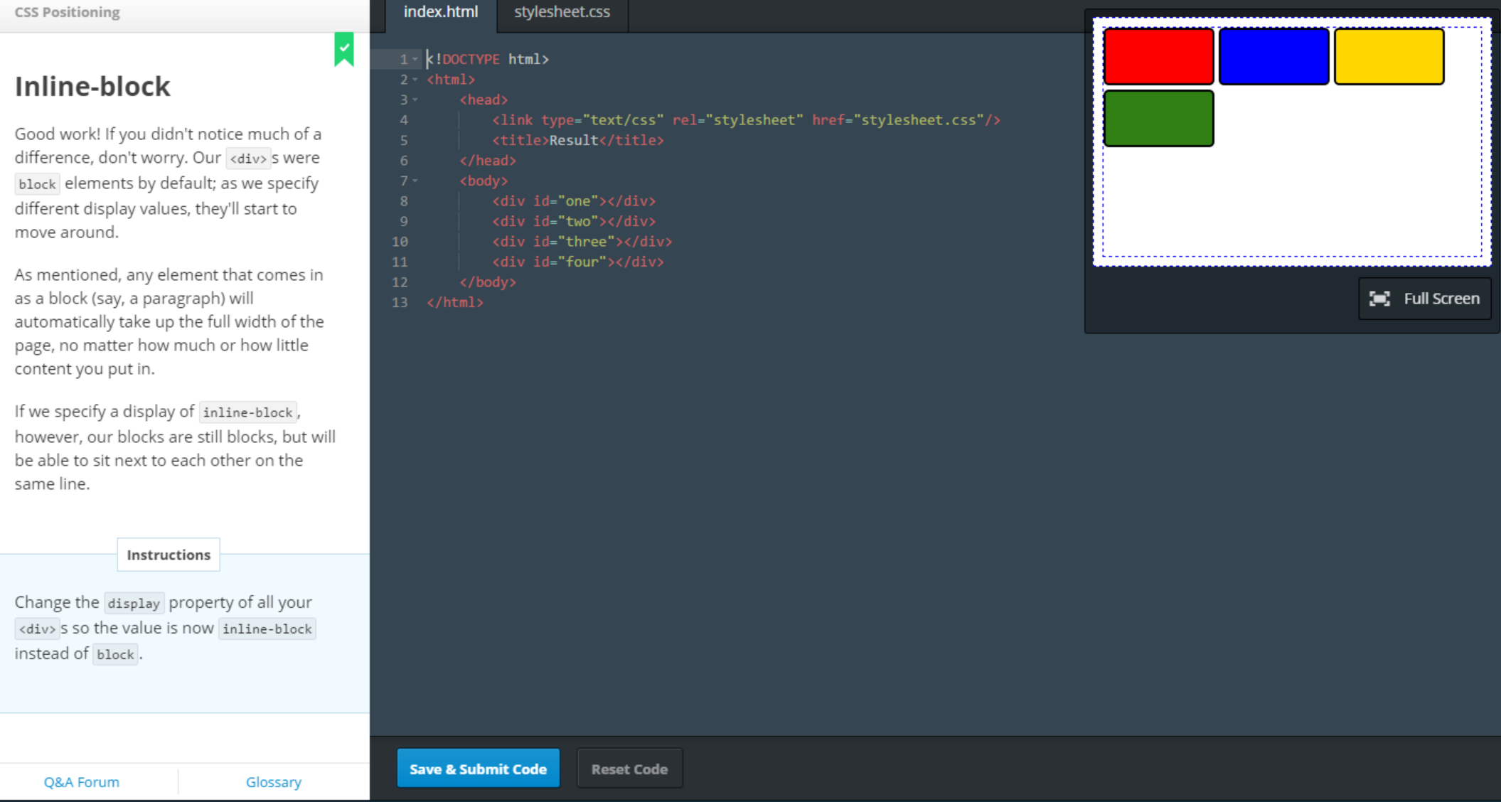The image size is (1501, 802).
Task: Click the green box in preview
Action: point(1158,118)
